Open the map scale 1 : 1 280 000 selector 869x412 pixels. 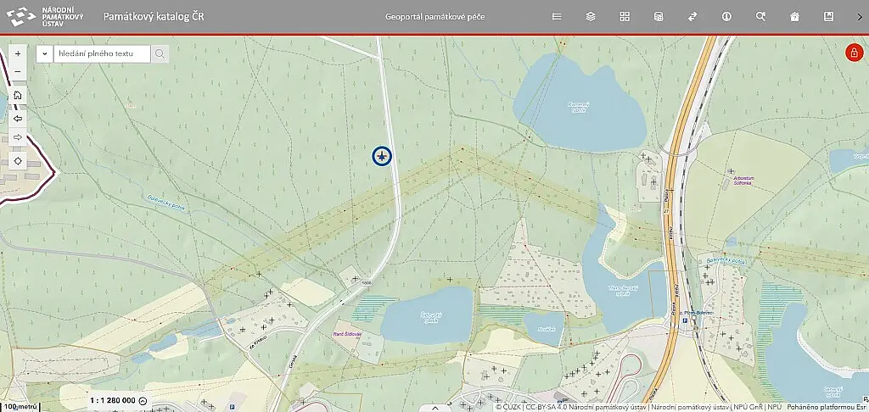[x=117, y=401]
